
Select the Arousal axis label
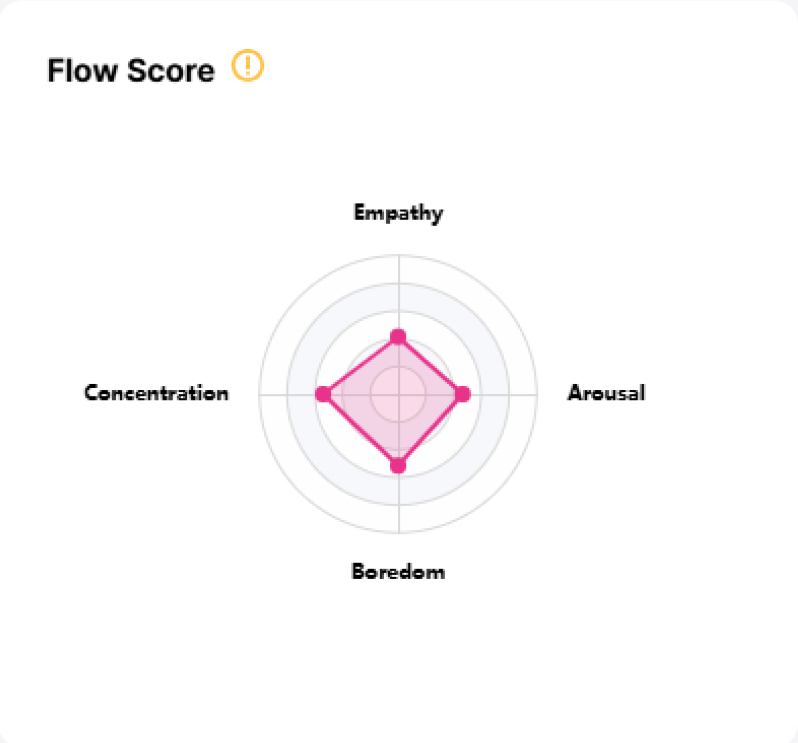[606, 393]
